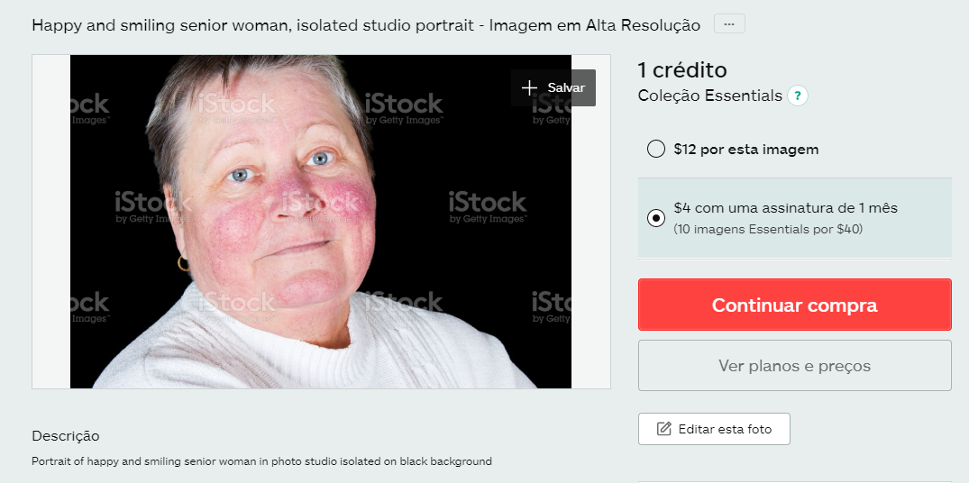The image size is (969, 483).
Task: Click the Descrição section heading
Action: click(66, 436)
